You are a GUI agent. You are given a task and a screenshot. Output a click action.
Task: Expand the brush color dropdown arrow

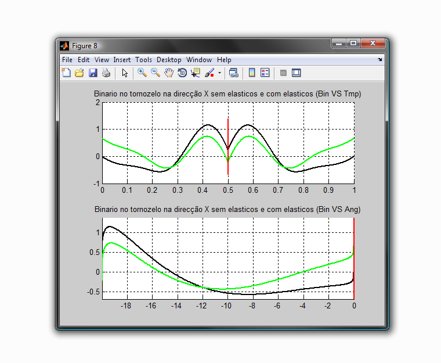(x=219, y=74)
